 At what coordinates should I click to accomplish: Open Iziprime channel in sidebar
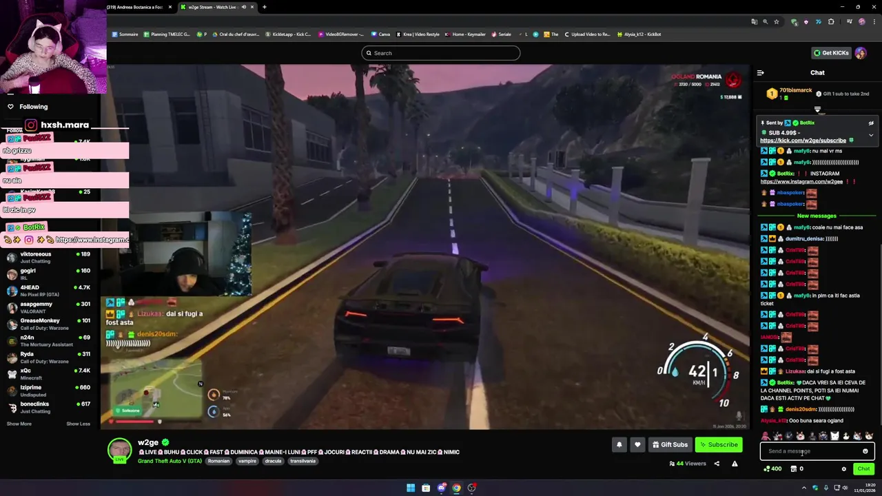(x=48, y=390)
